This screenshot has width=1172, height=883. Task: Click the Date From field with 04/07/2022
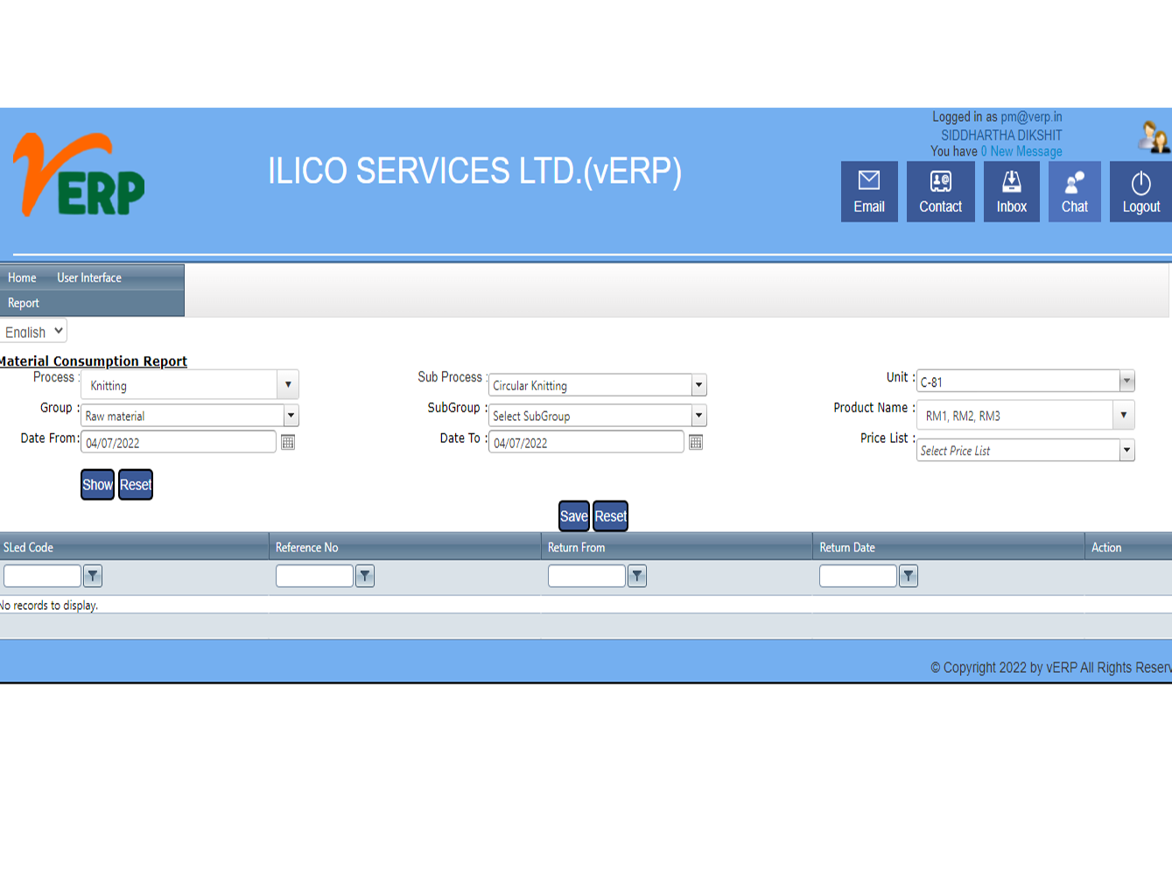(x=179, y=442)
